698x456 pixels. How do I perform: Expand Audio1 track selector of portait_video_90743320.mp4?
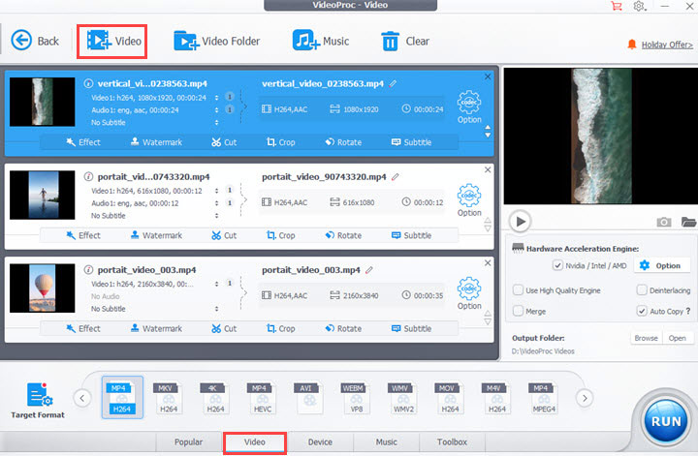pyautogui.click(x=217, y=203)
